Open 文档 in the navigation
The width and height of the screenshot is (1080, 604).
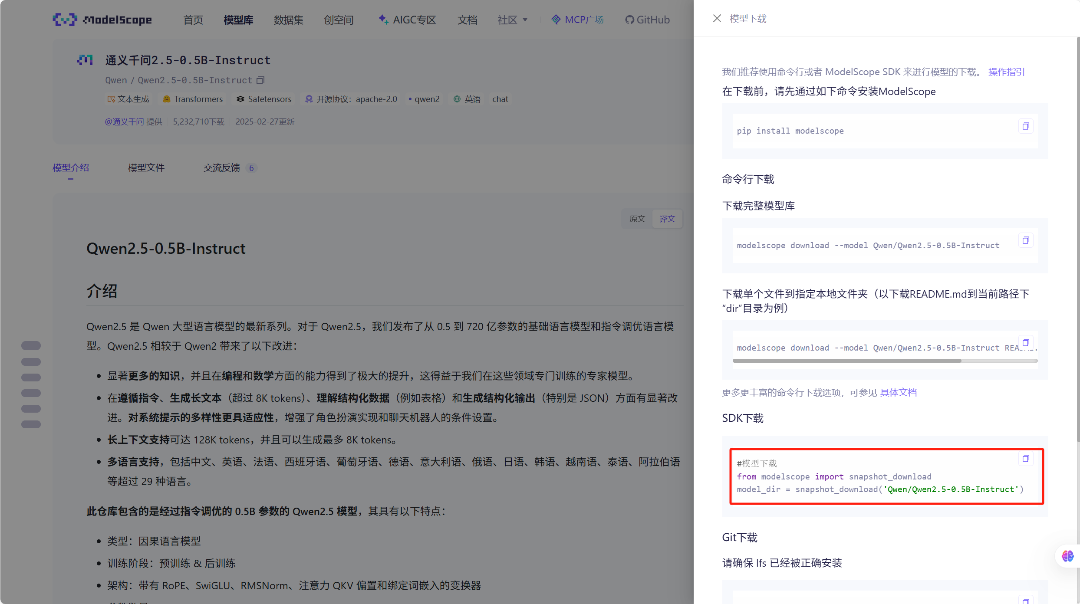tap(467, 20)
